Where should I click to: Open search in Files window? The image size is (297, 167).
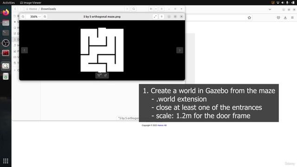point(134,9)
